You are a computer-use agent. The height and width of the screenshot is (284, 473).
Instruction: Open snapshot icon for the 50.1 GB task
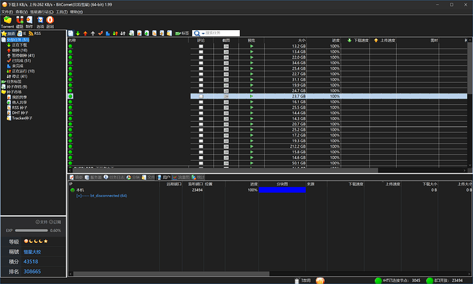click(226, 164)
